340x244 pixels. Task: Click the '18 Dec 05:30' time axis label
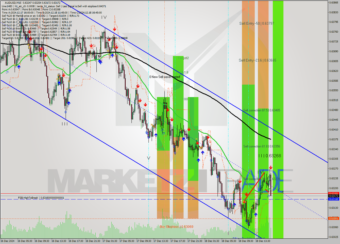tap(228, 241)
